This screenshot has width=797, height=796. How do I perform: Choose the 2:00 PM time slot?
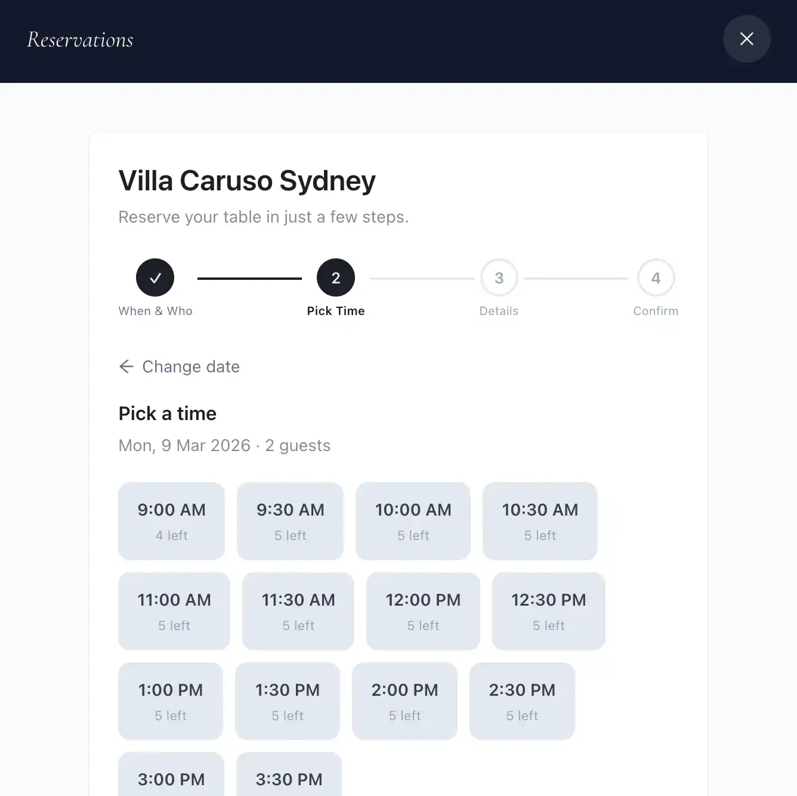[404, 701]
